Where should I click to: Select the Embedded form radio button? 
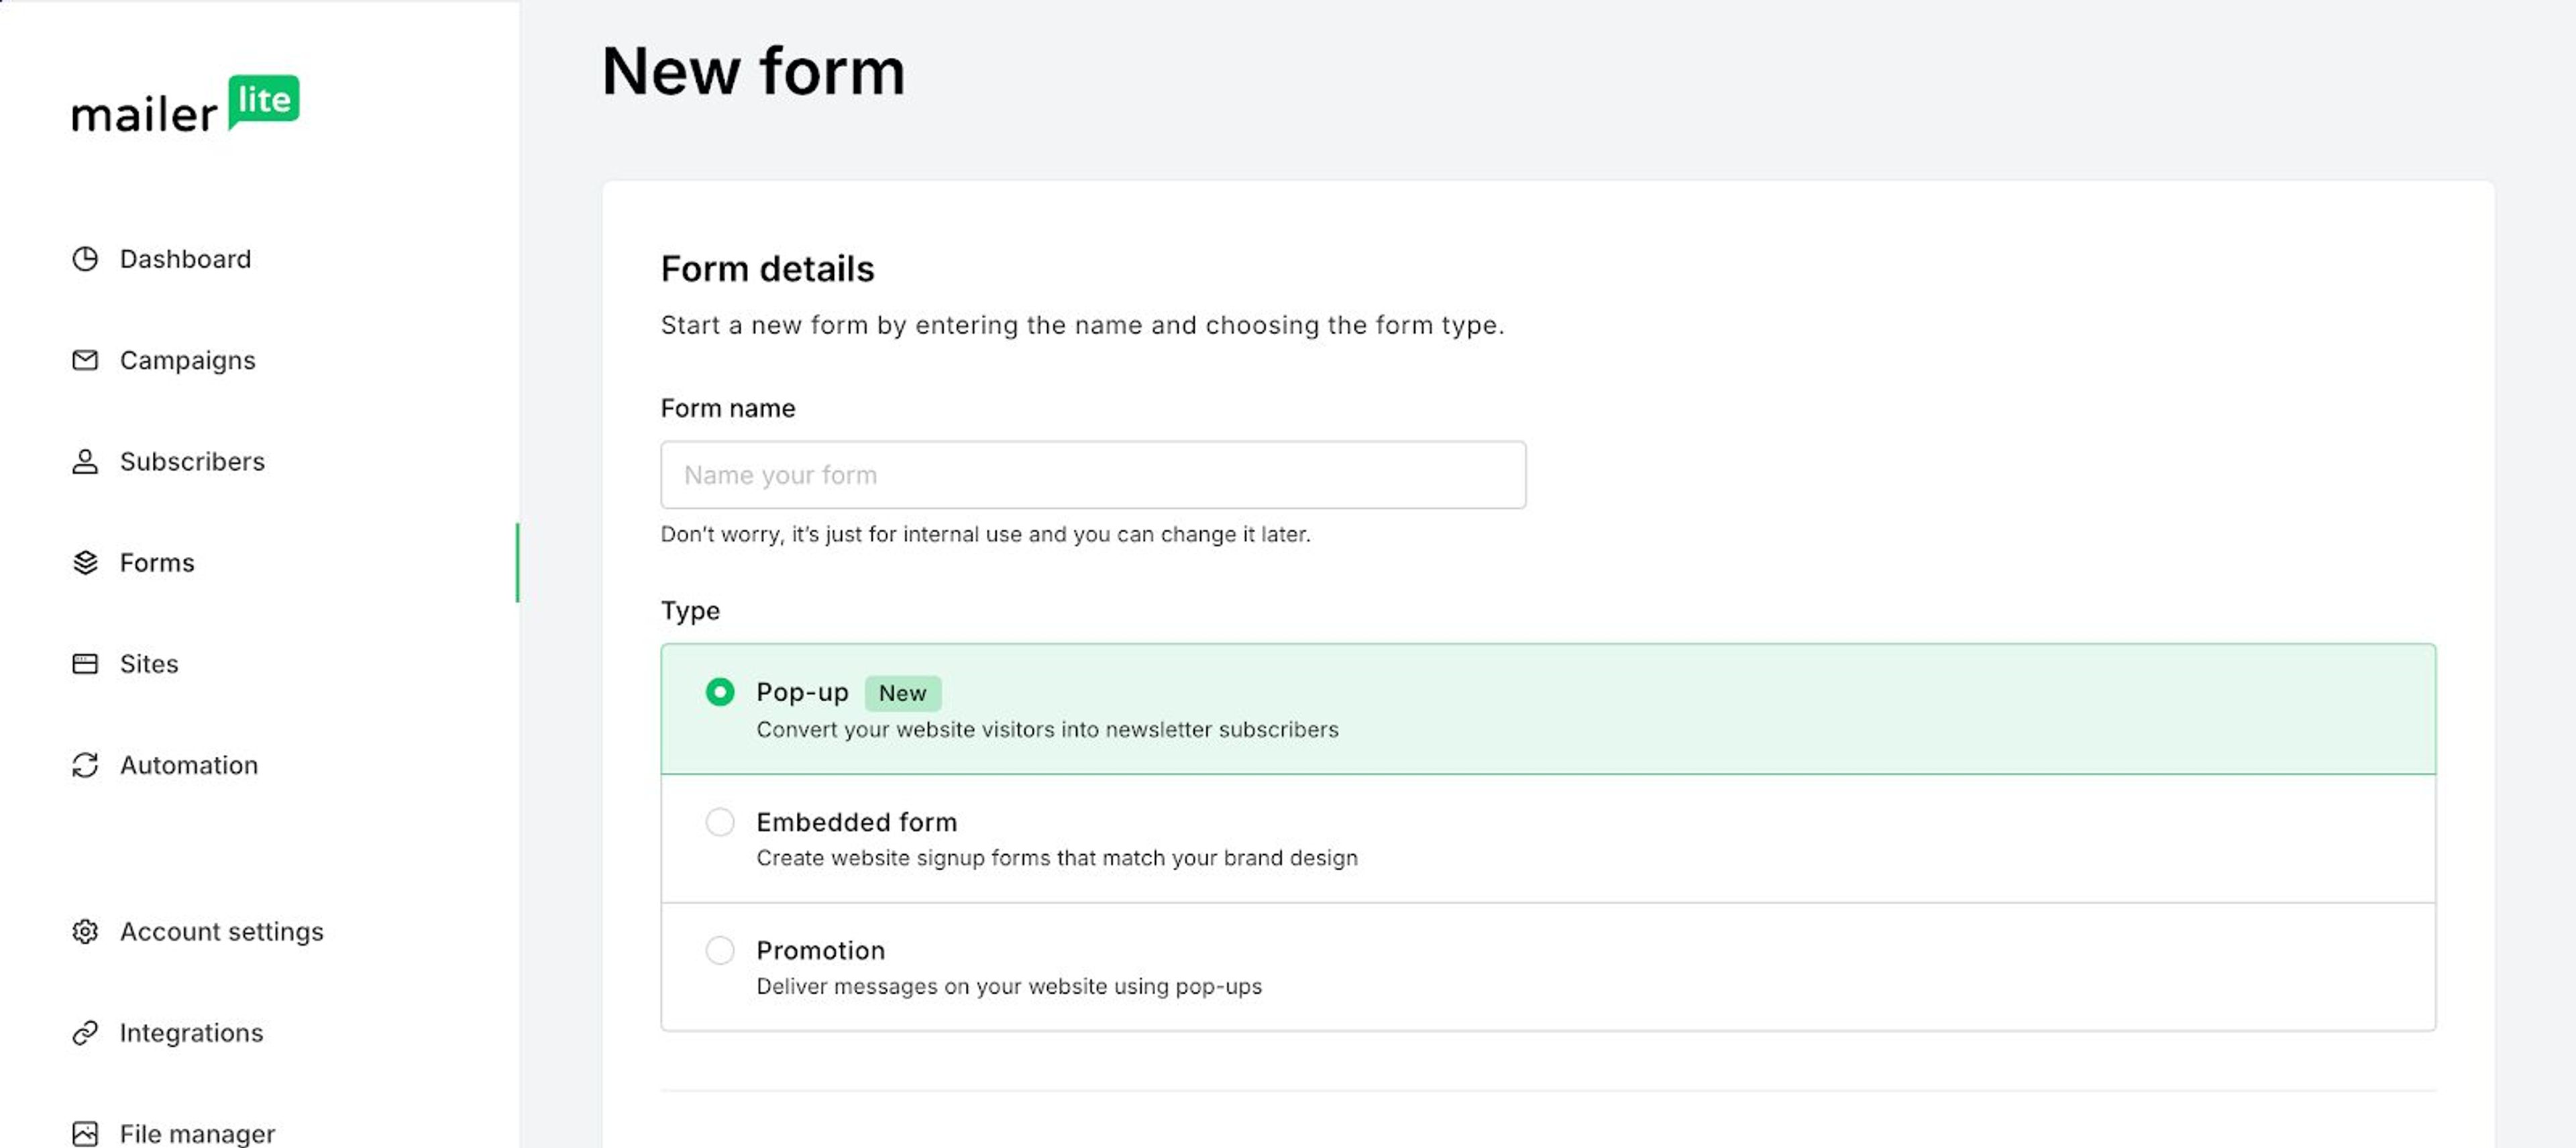pyautogui.click(x=719, y=822)
